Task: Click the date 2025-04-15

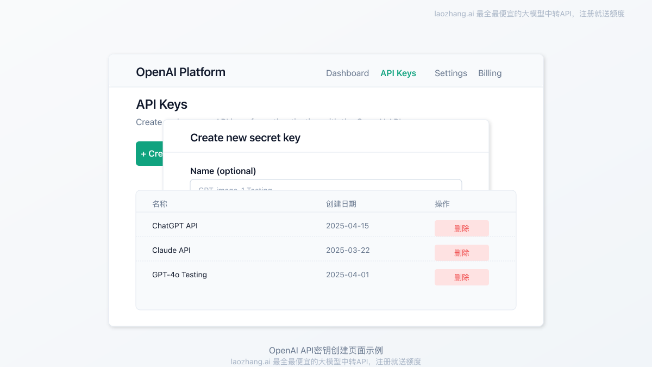Action: point(347,226)
